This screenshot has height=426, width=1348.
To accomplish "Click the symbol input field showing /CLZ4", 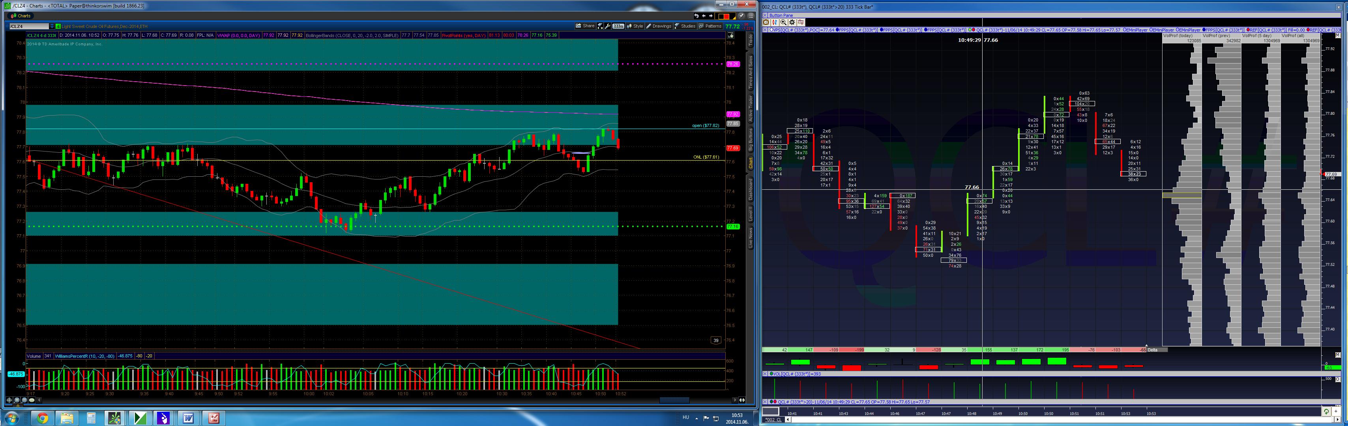I will point(29,26).
